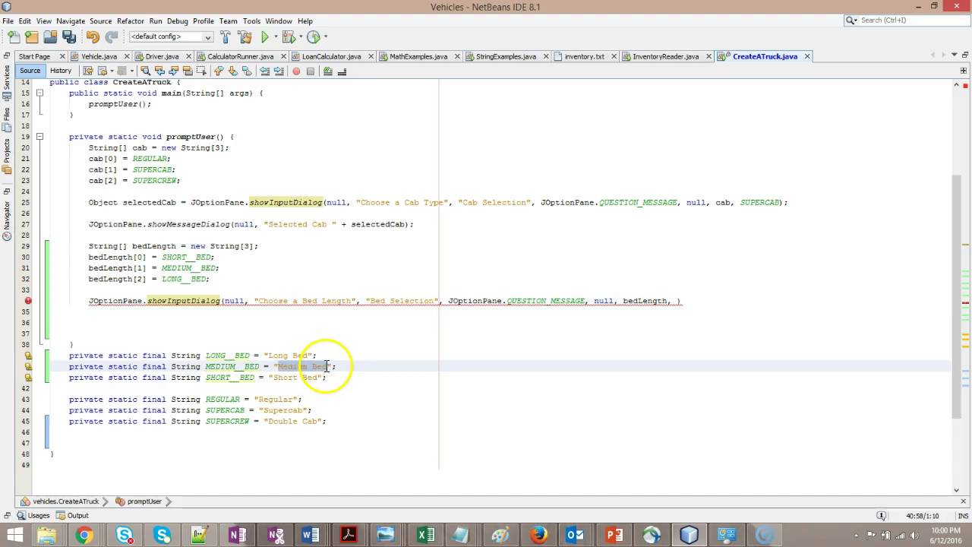This screenshot has height=547, width=972.
Task: Jump to previous bookmark
Action: 218,71
